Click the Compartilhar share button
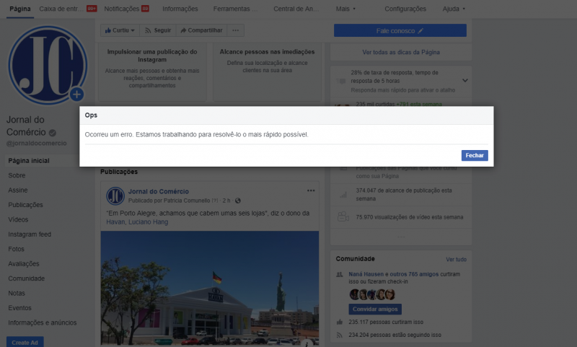 point(201,31)
